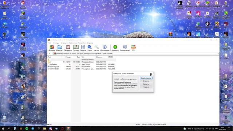Open the notification center icon
This screenshot has width=233, height=131.
click(x=229, y=128)
